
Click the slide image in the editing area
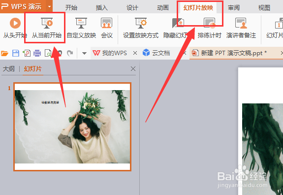click(x=263, y=149)
